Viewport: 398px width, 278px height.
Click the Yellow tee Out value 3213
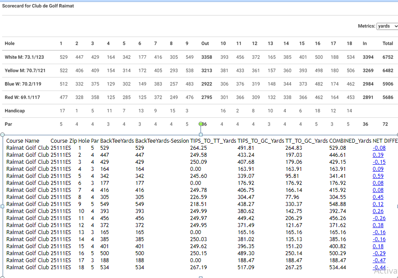[207, 71]
